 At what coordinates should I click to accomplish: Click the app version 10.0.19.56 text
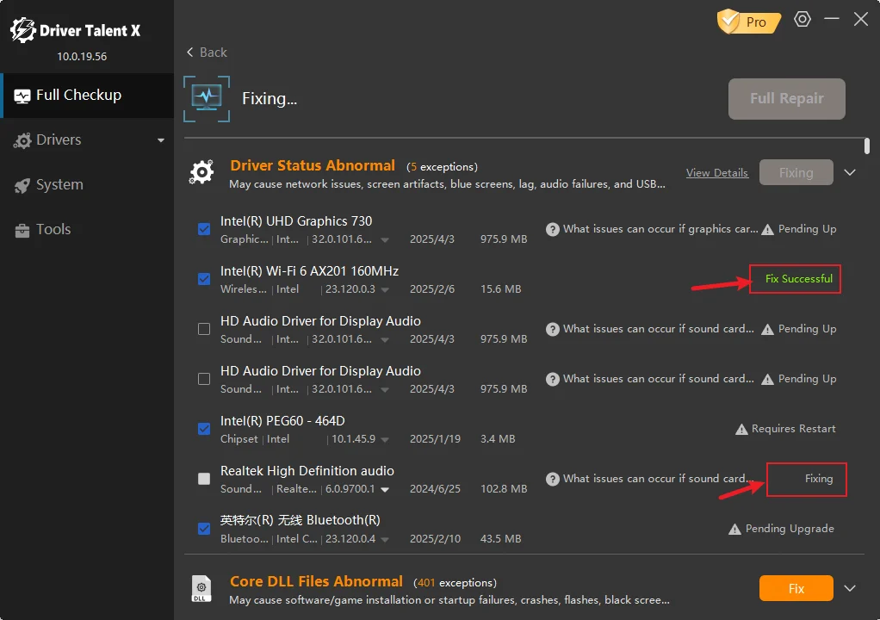click(x=82, y=57)
